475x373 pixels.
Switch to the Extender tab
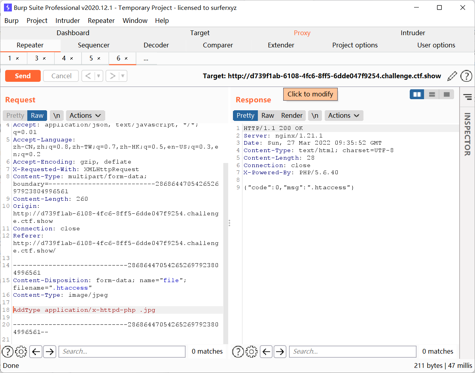(x=281, y=45)
